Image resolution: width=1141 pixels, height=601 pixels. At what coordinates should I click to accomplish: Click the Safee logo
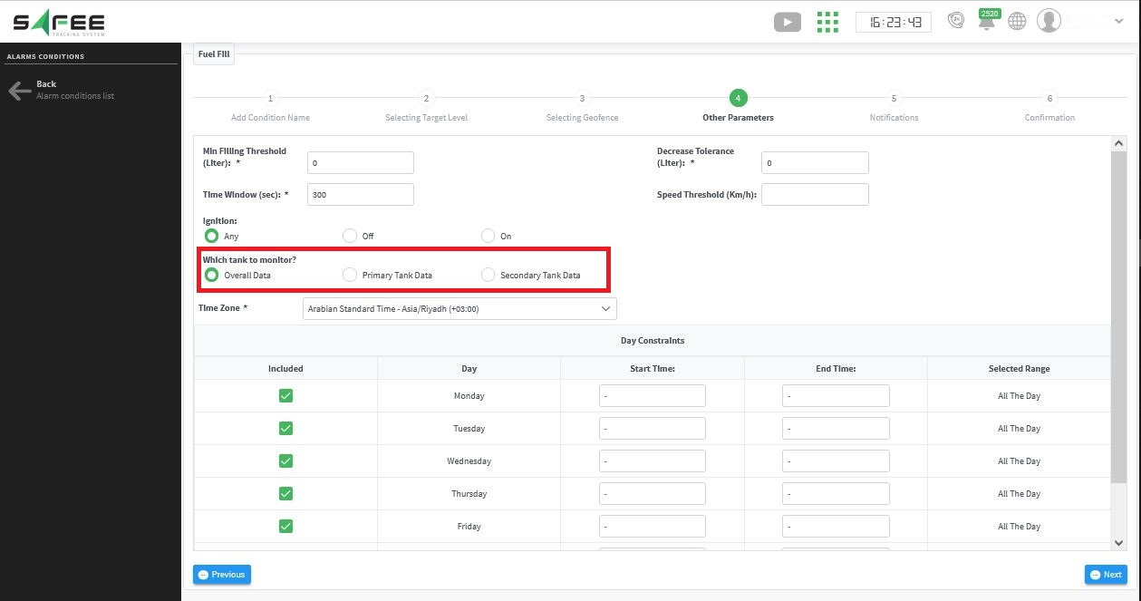click(59, 23)
